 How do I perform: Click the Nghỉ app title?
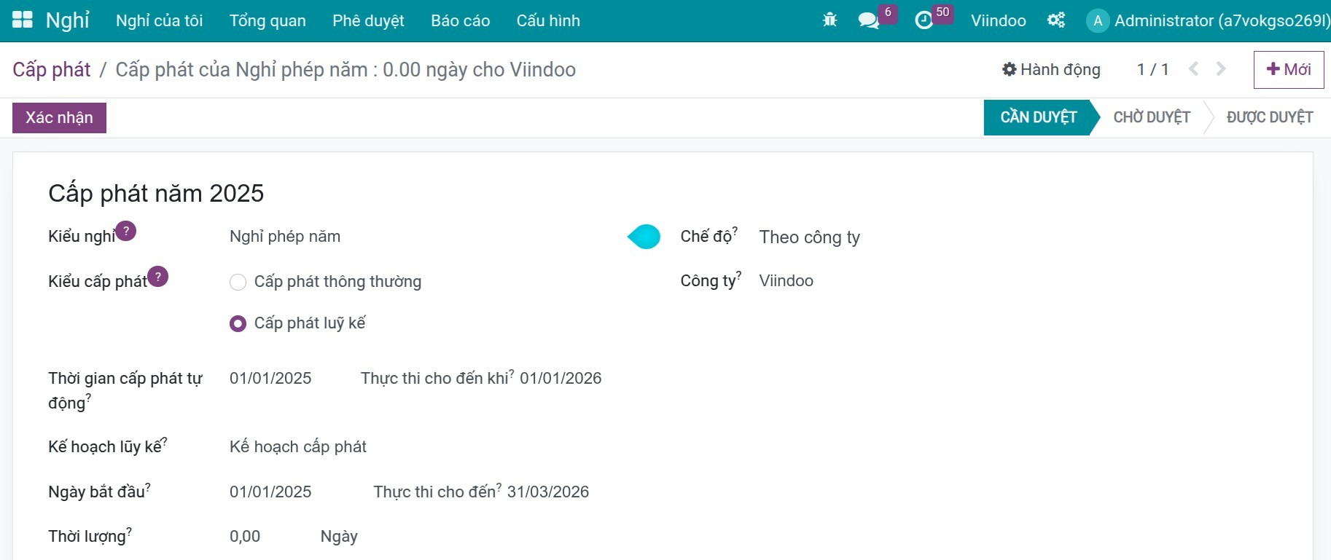click(x=68, y=20)
